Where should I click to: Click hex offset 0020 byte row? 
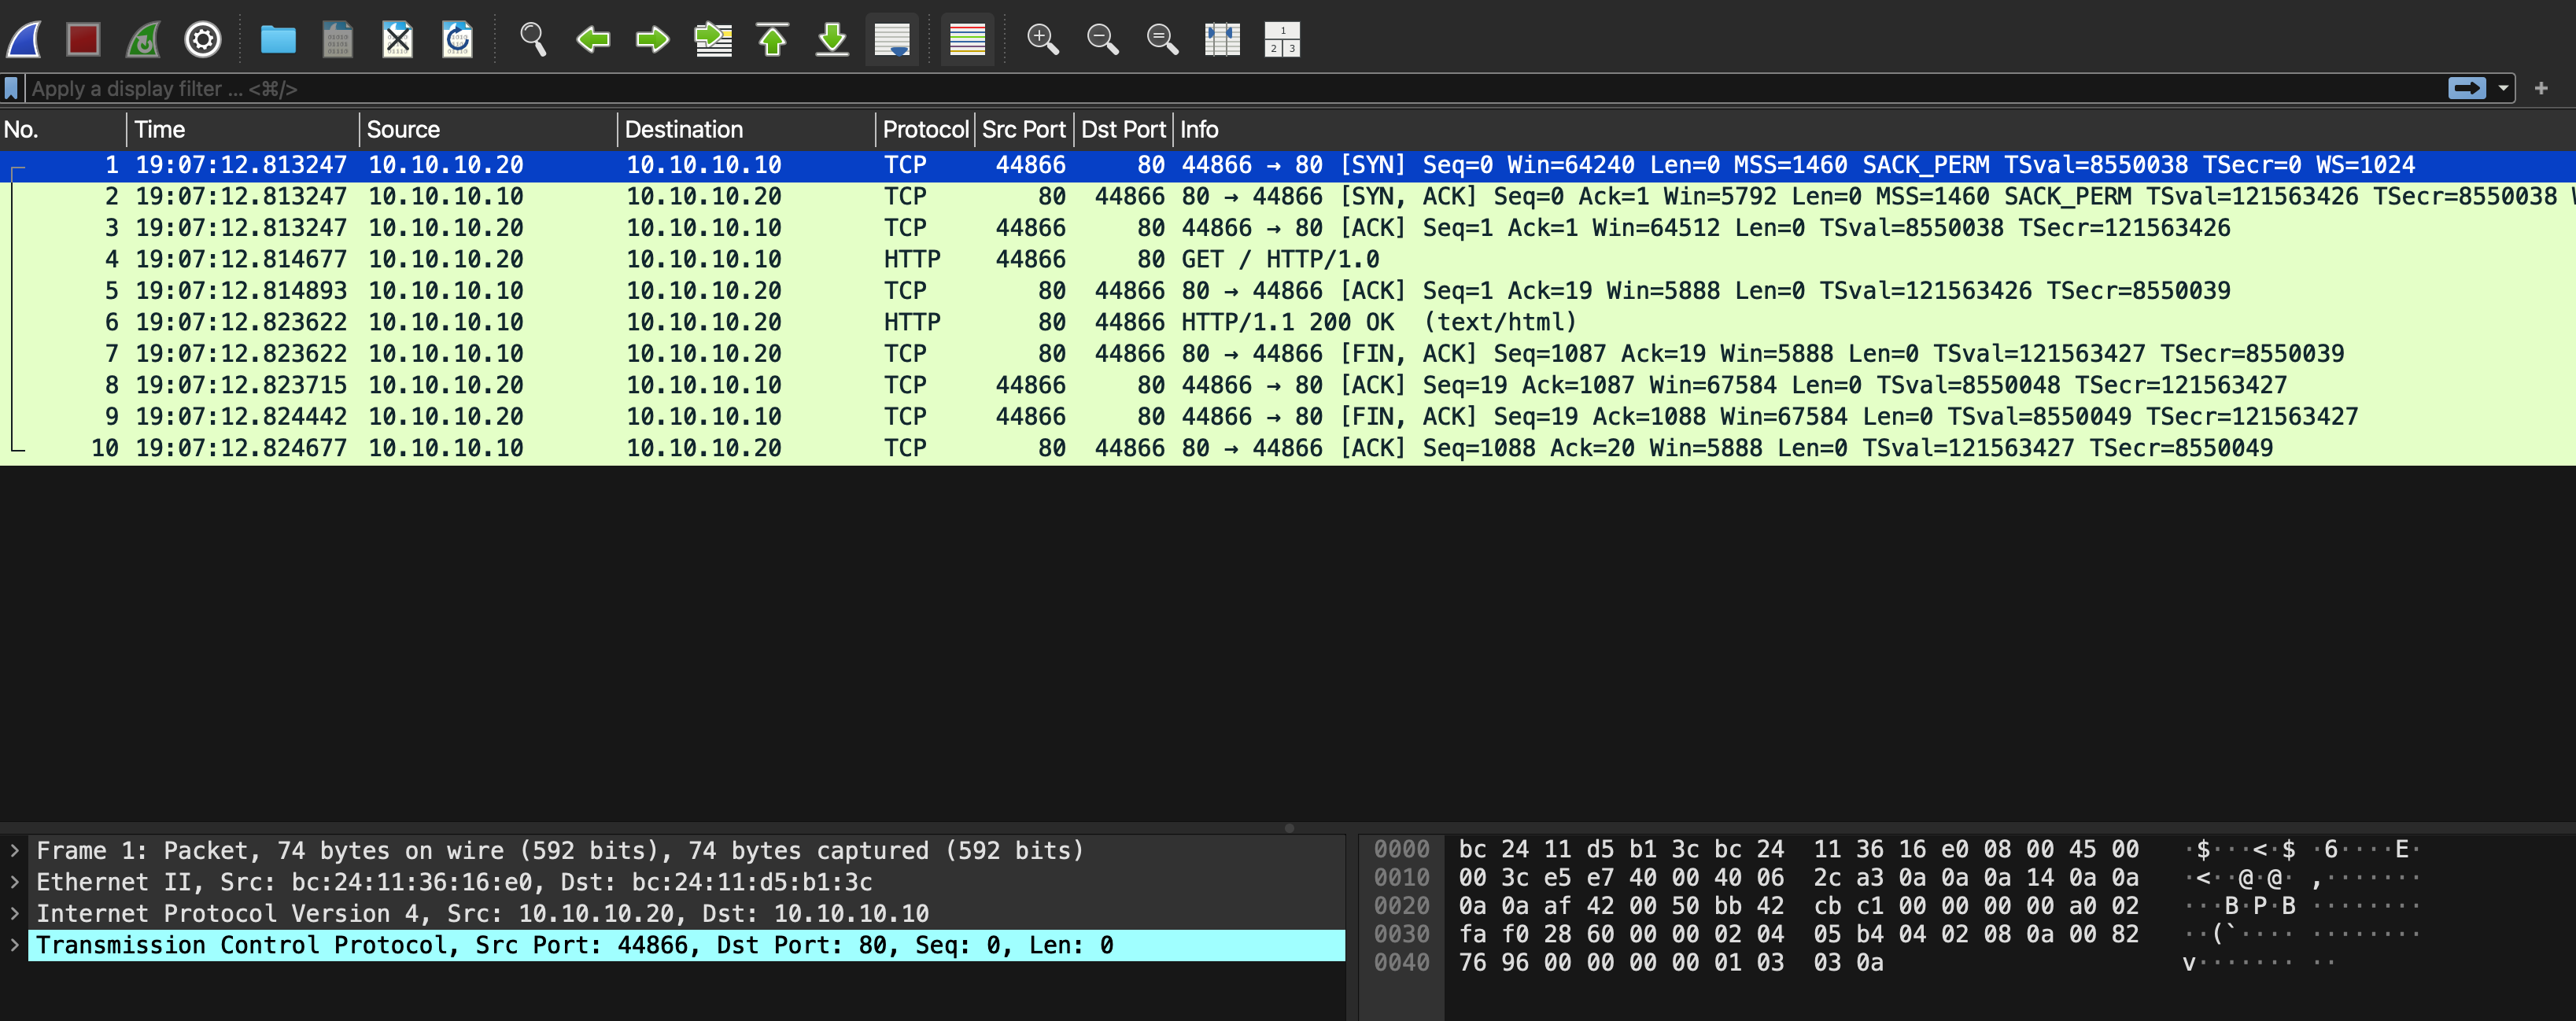click(x=1798, y=907)
